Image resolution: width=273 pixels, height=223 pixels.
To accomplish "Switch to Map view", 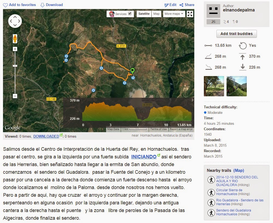I will (x=156, y=14).
